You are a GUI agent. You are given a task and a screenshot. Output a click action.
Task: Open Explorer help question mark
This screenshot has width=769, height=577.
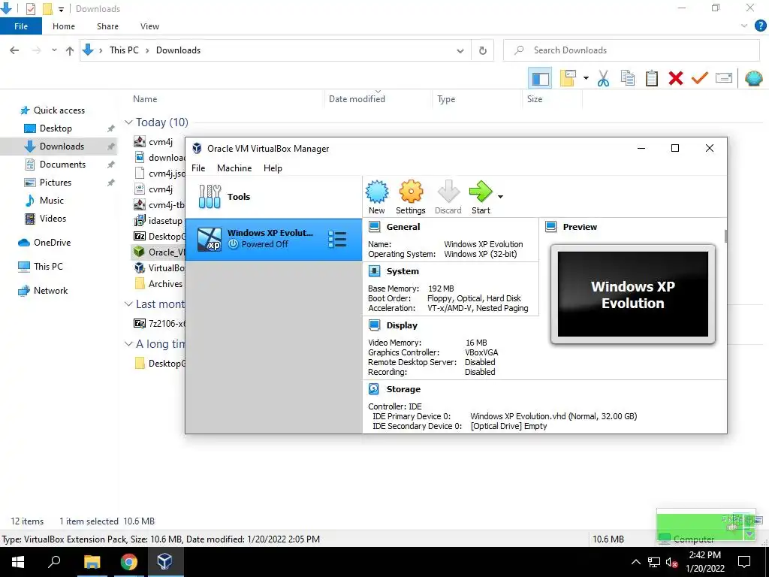coord(760,26)
